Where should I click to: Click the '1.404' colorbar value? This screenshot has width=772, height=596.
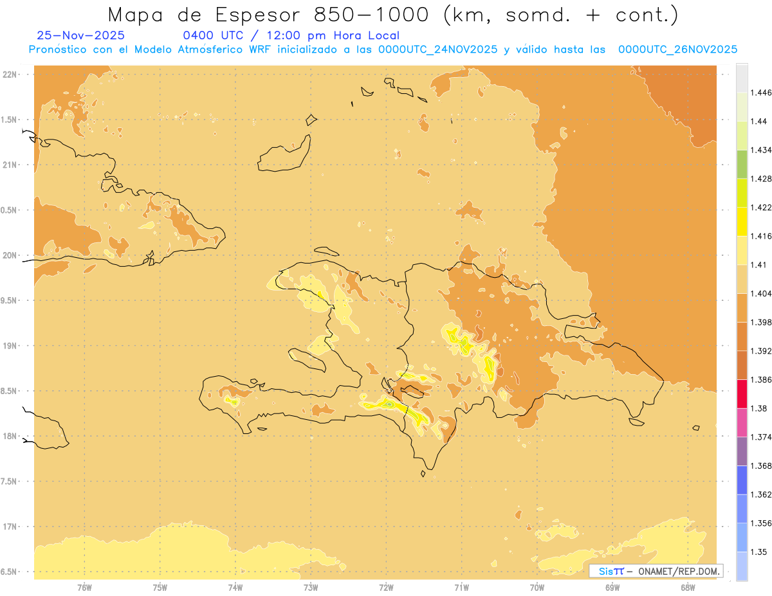pos(761,293)
